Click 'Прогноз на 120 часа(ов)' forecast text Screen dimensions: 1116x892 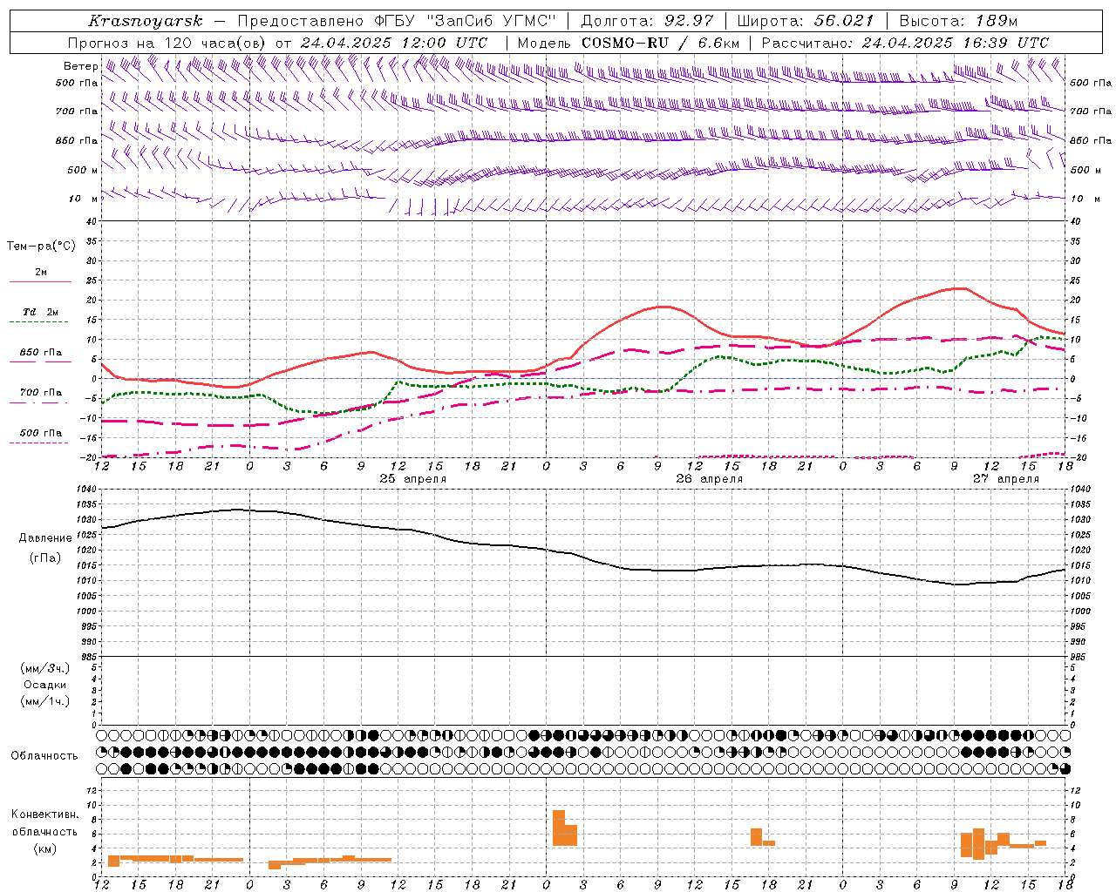[x=167, y=43]
